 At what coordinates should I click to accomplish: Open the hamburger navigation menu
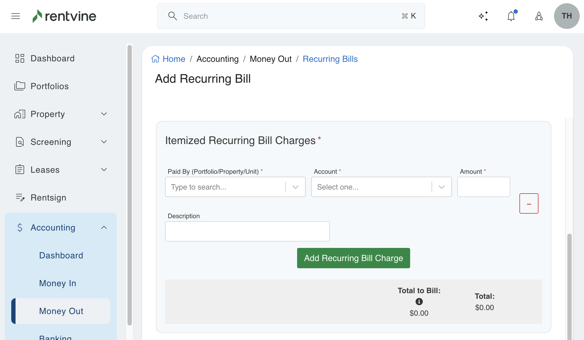coord(16,16)
